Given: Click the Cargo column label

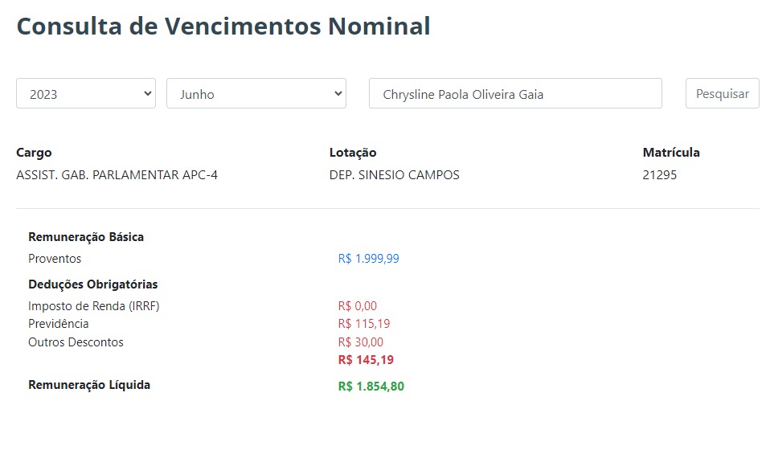Looking at the screenshot, I should (x=34, y=153).
